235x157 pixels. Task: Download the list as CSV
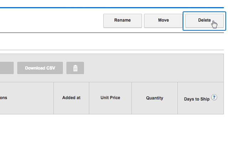(40, 68)
